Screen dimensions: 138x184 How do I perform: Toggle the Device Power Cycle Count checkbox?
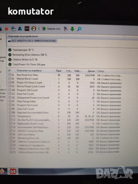10,86
